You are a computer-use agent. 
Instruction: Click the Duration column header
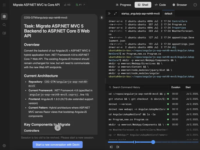(176, 87)
